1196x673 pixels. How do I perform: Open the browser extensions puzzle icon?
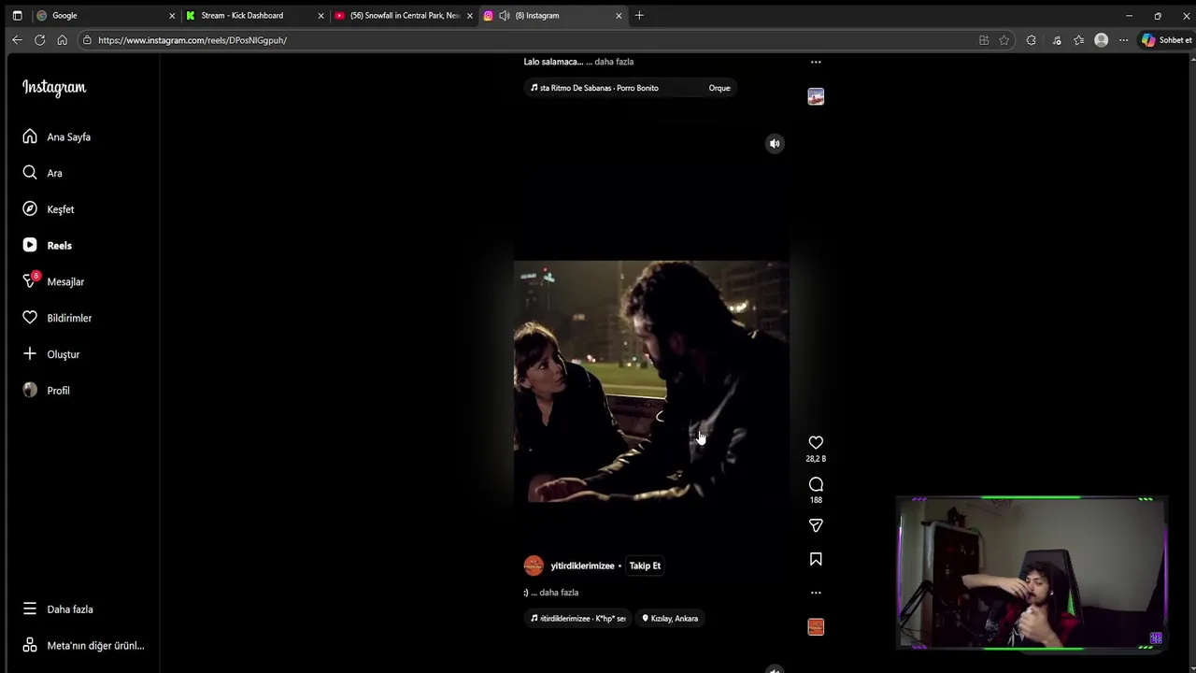[1031, 40]
